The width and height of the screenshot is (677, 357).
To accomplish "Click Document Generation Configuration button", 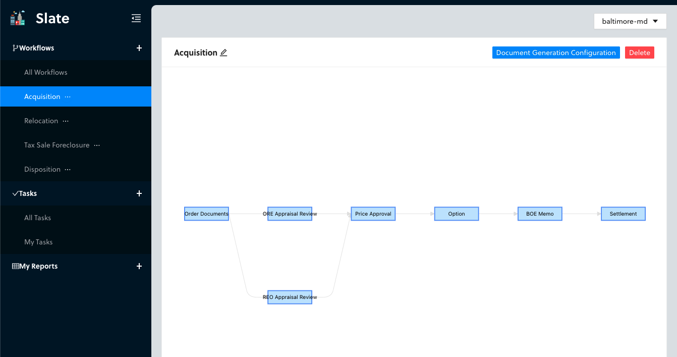I will pyautogui.click(x=555, y=53).
